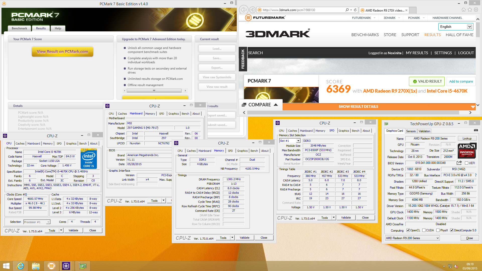This screenshot has height=271, width=482.
Task: Open the PCMARK dropdown in Futuremark top bar
Action: coord(416,18)
